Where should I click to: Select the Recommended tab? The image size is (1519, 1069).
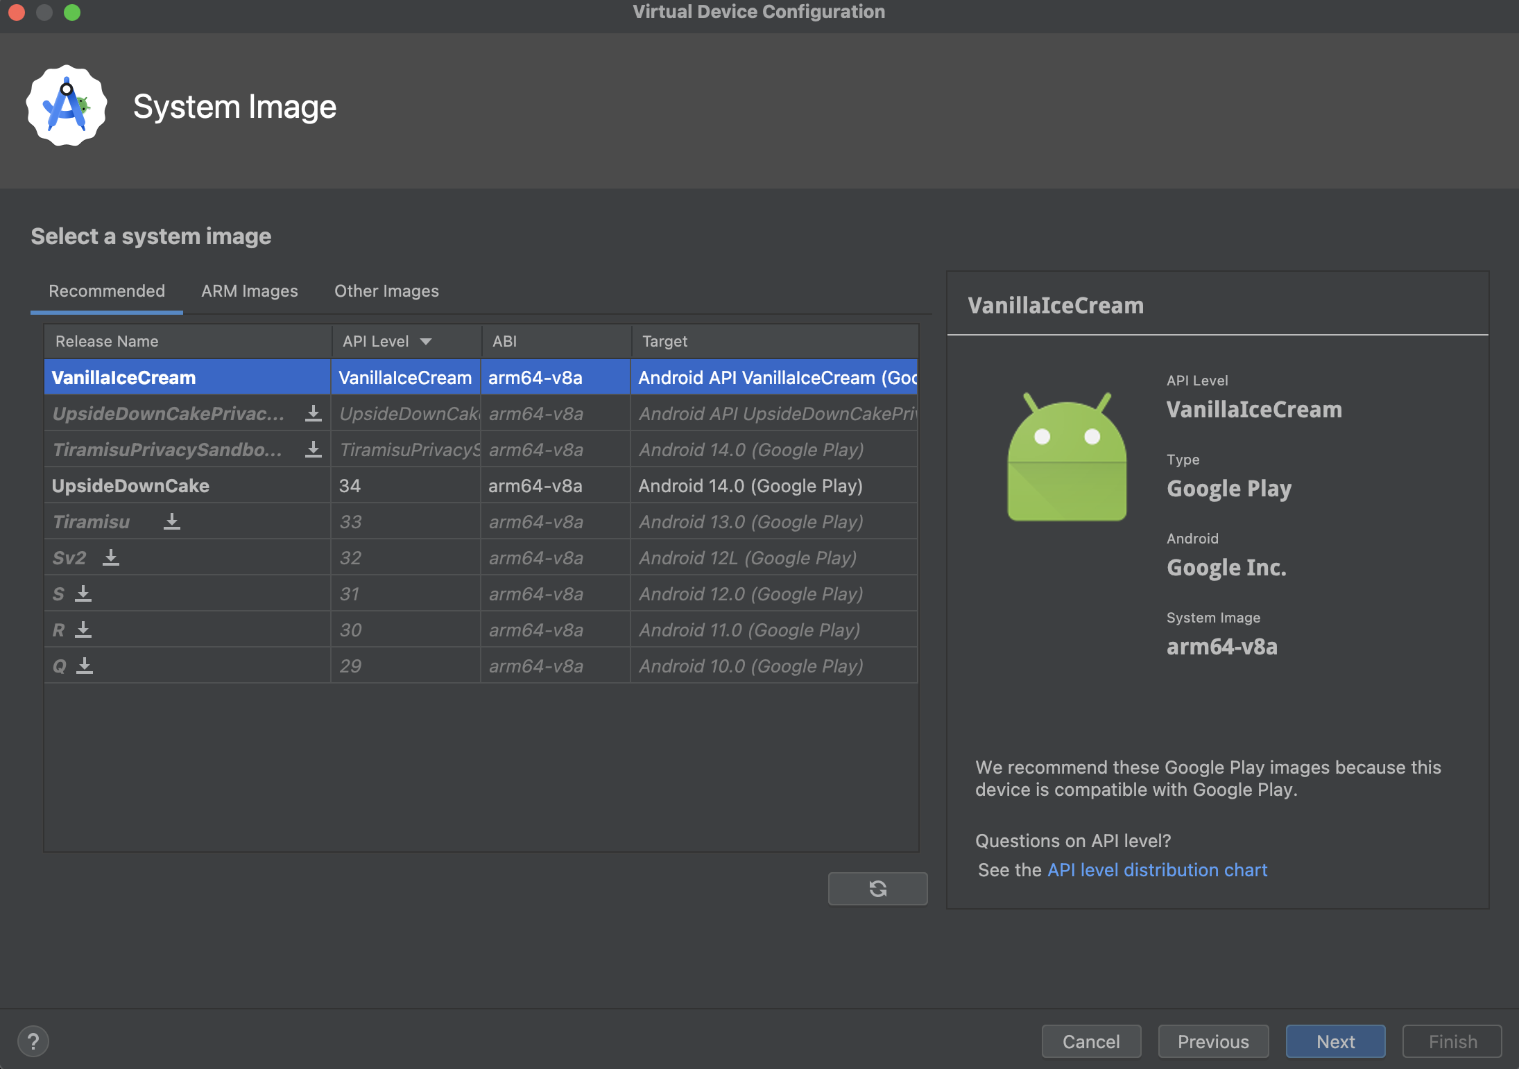[x=106, y=290]
